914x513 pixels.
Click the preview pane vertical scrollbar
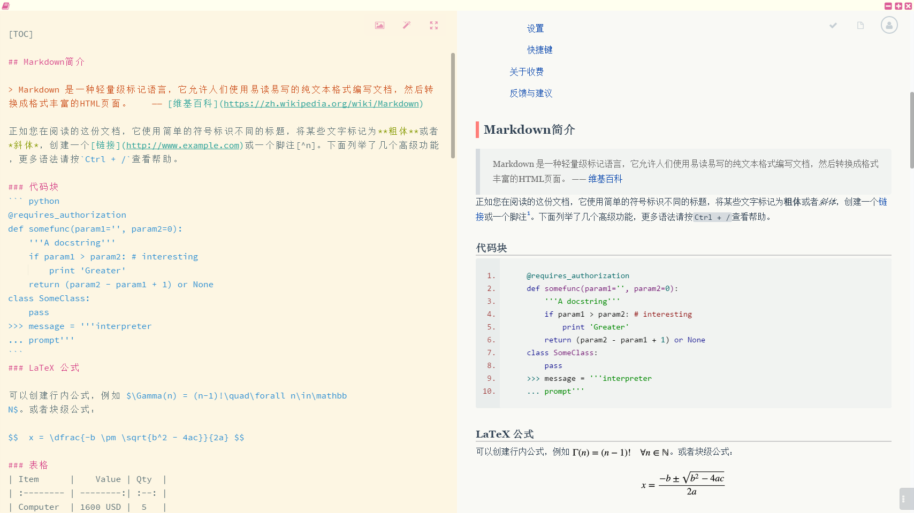[x=912, y=130]
